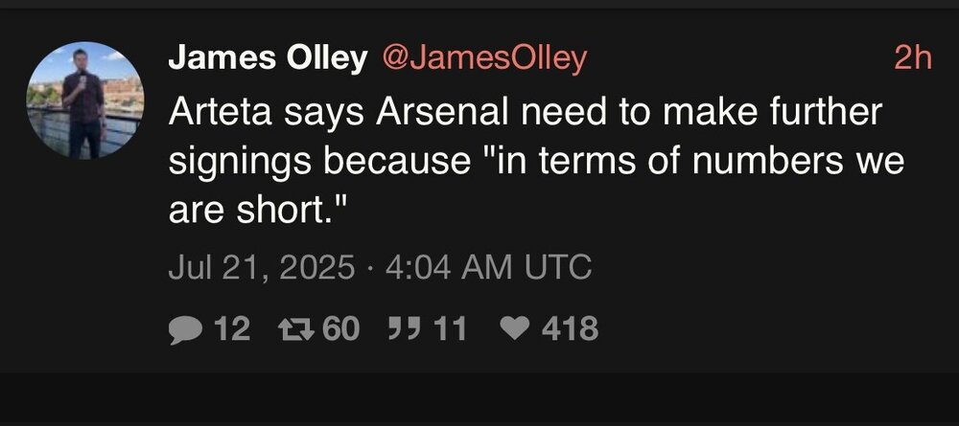This screenshot has height=426, width=959.
Task: Click the James Olley display name
Action: click(x=268, y=59)
